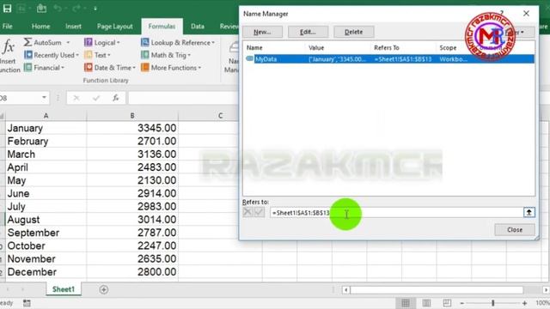Click the Save icon in the title bar

coord(7,9)
